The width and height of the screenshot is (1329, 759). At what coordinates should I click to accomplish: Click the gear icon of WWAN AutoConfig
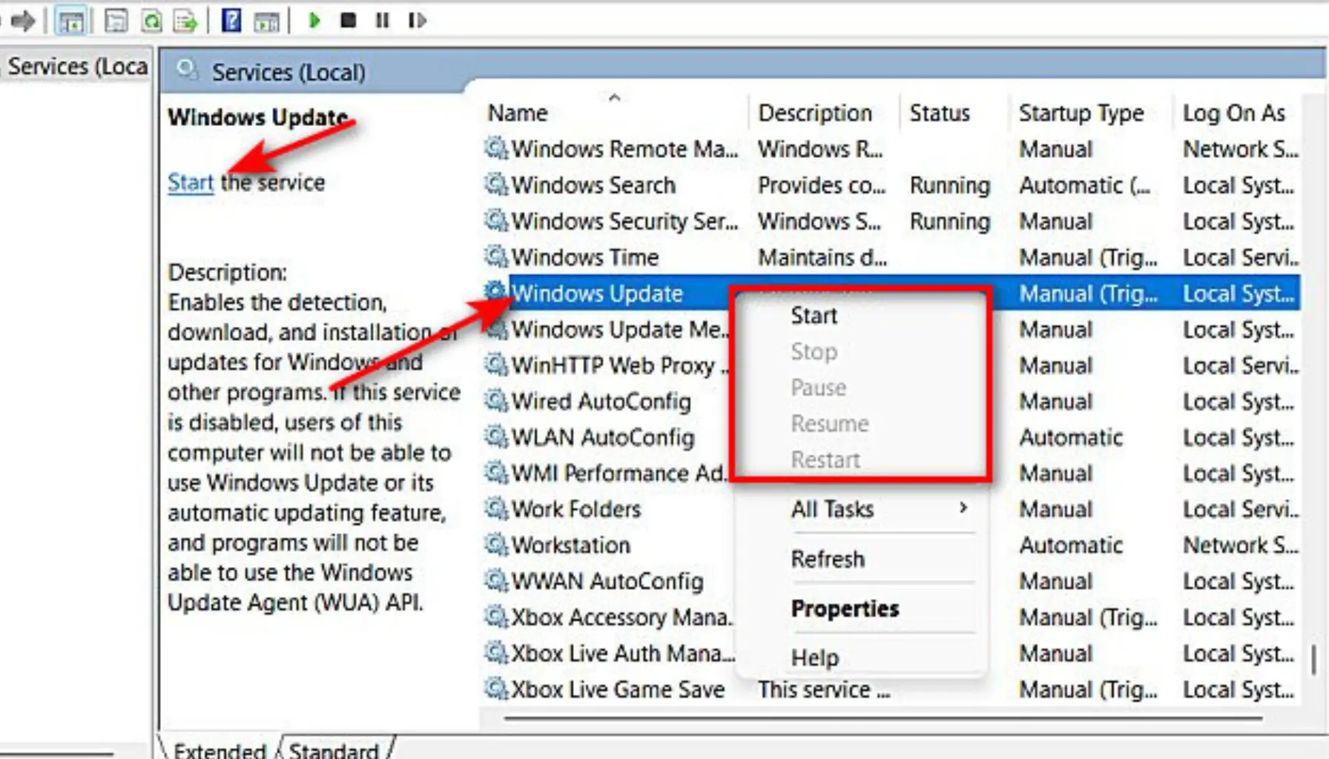point(496,580)
